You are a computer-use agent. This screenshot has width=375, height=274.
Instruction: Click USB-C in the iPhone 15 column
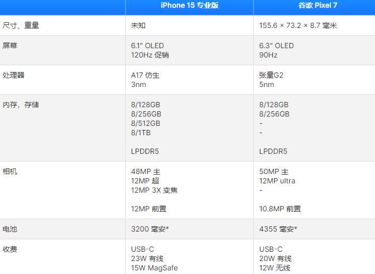[x=142, y=249]
